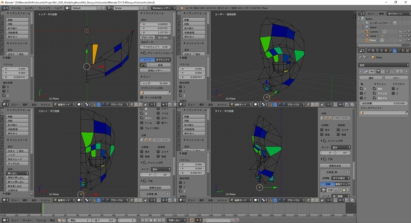This screenshot has height=223, width=411.
Task: Open the Mesh data triangle tab in Properties
Action: pyautogui.click(x=399, y=51)
